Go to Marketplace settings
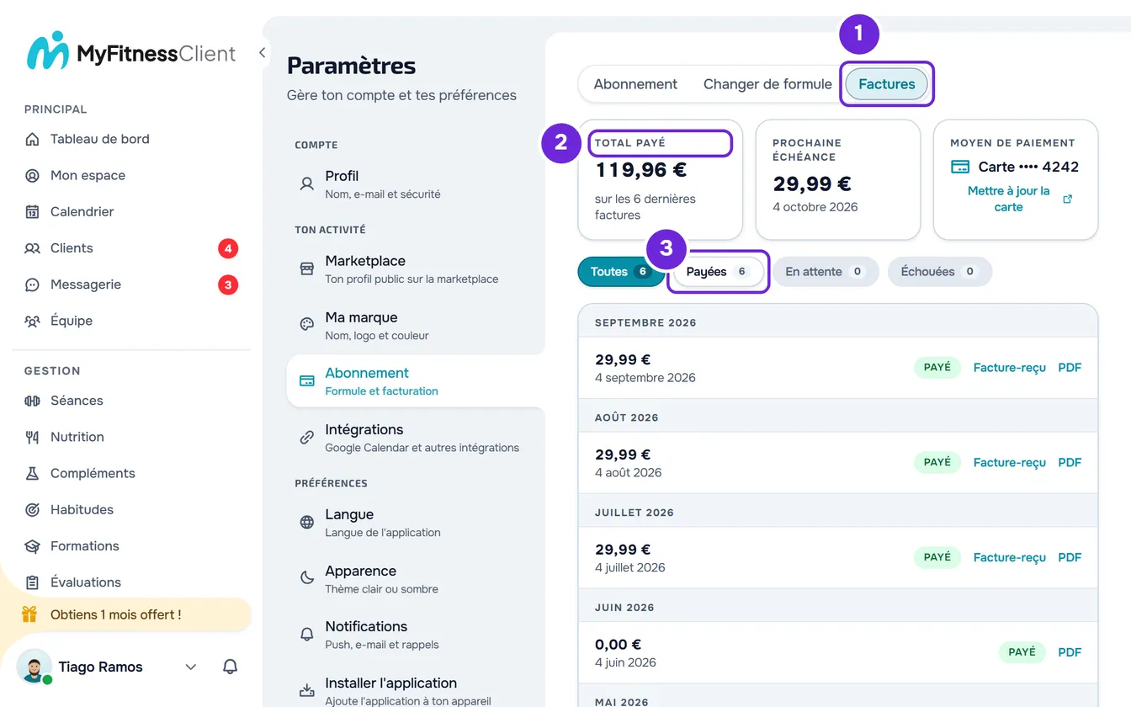This screenshot has height=707, width=1131. (x=416, y=268)
